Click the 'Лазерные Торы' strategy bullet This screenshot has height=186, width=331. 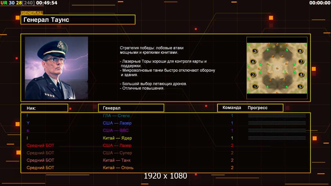[x=163, y=64]
